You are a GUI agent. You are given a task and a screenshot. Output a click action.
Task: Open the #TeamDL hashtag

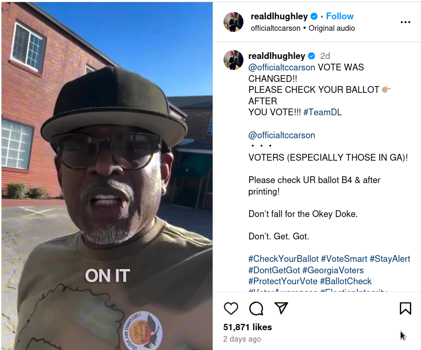click(x=322, y=112)
